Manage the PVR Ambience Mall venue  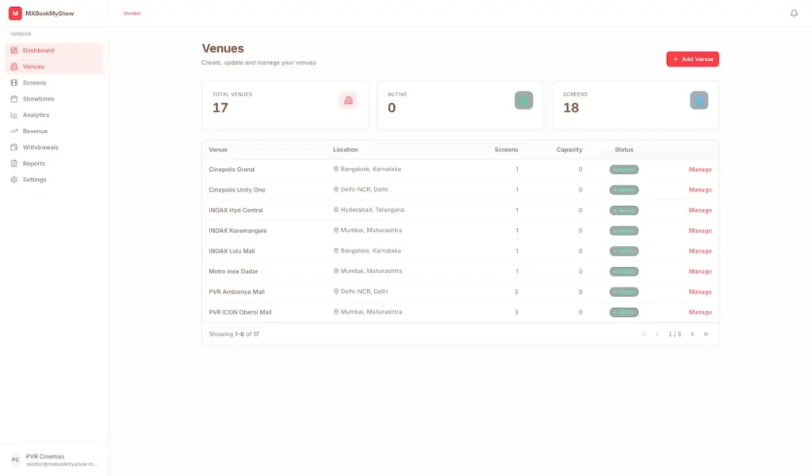point(700,291)
